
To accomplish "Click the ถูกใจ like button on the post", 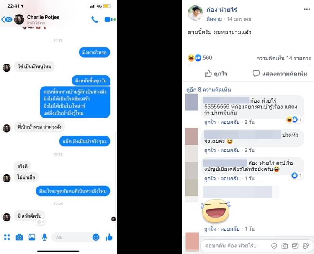I will pyautogui.click(x=216, y=74).
